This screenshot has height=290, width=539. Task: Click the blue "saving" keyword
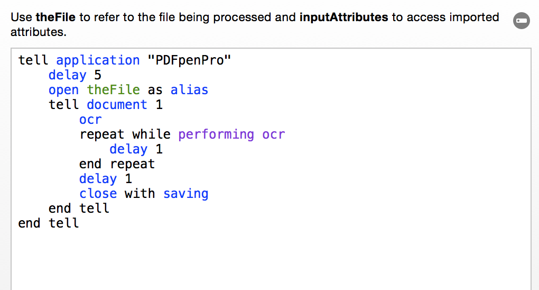coord(185,194)
